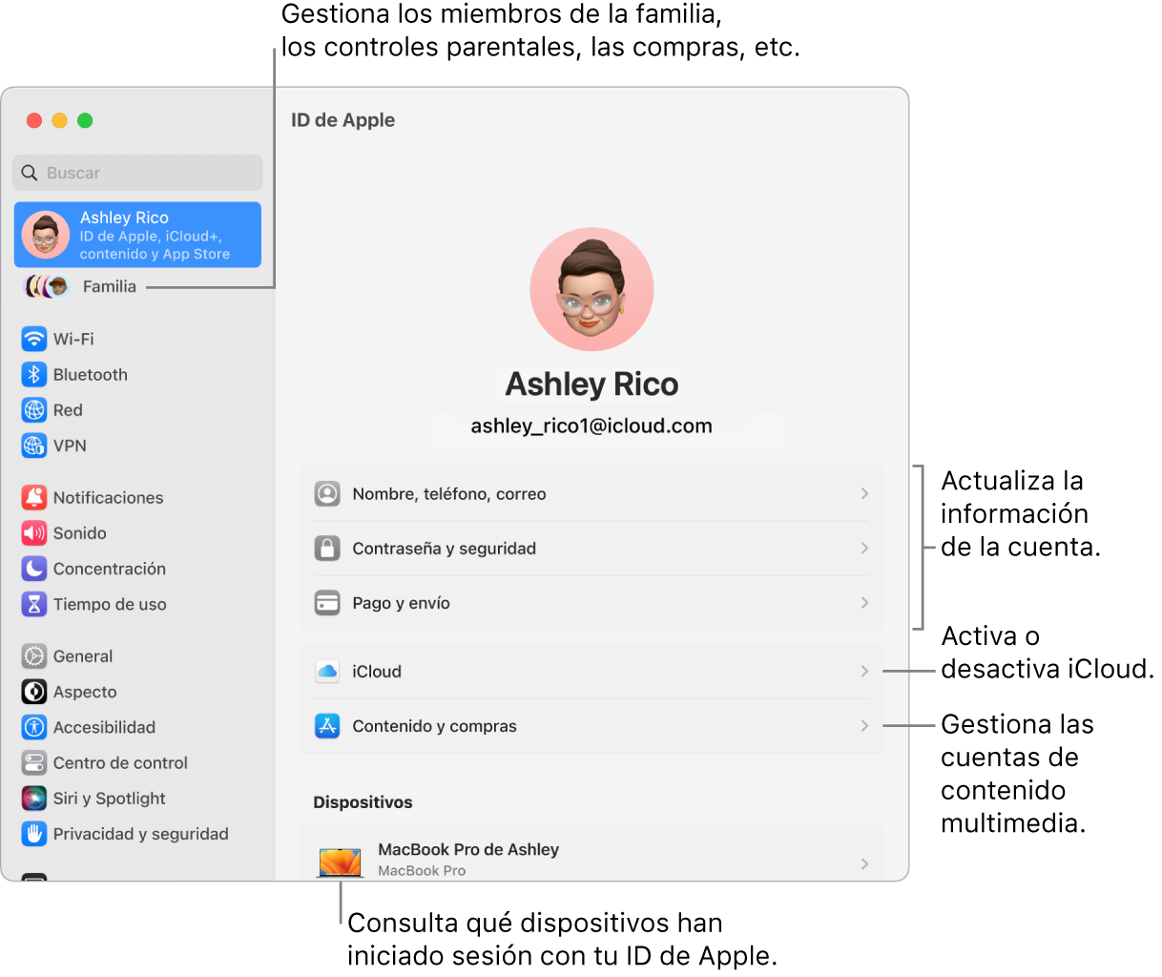The width and height of the screenshot is (1162, 977).
Task: Expand Contenido y compras details
Action: [x=864, y=725]
